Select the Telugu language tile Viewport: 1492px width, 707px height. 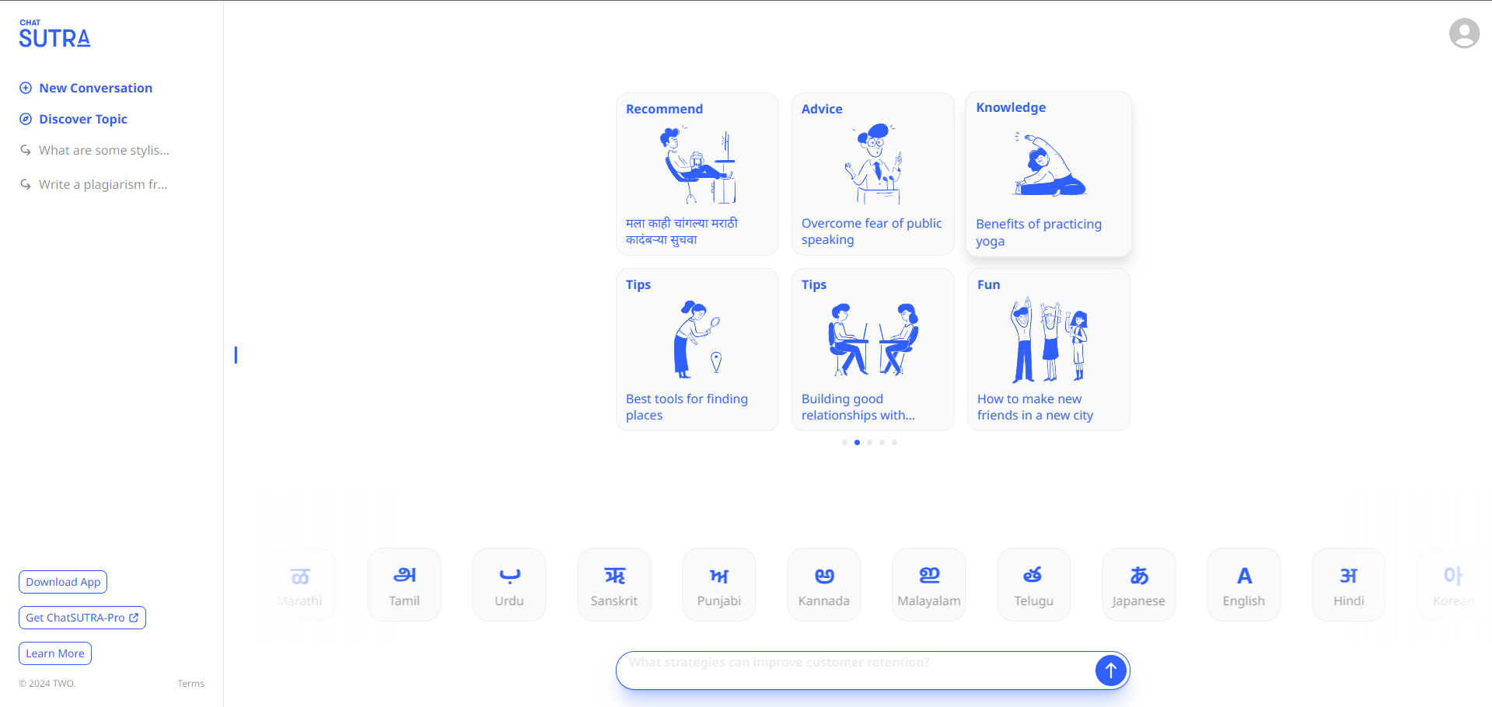coord(1033,584)
